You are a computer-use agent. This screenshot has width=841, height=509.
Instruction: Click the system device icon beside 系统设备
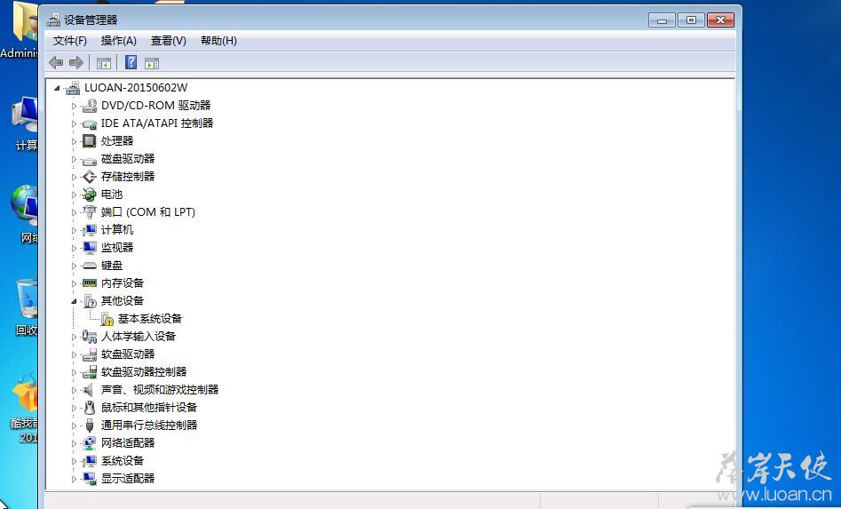click(x=90, y=461)
